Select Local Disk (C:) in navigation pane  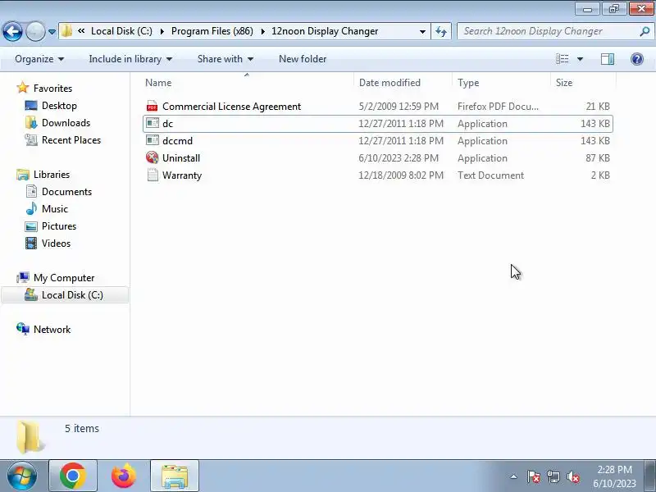pyautogui.click(x=65, y=295)
